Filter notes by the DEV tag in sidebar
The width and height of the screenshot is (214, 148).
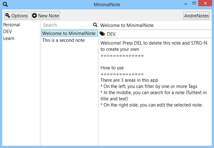click(x=7, y=32)
